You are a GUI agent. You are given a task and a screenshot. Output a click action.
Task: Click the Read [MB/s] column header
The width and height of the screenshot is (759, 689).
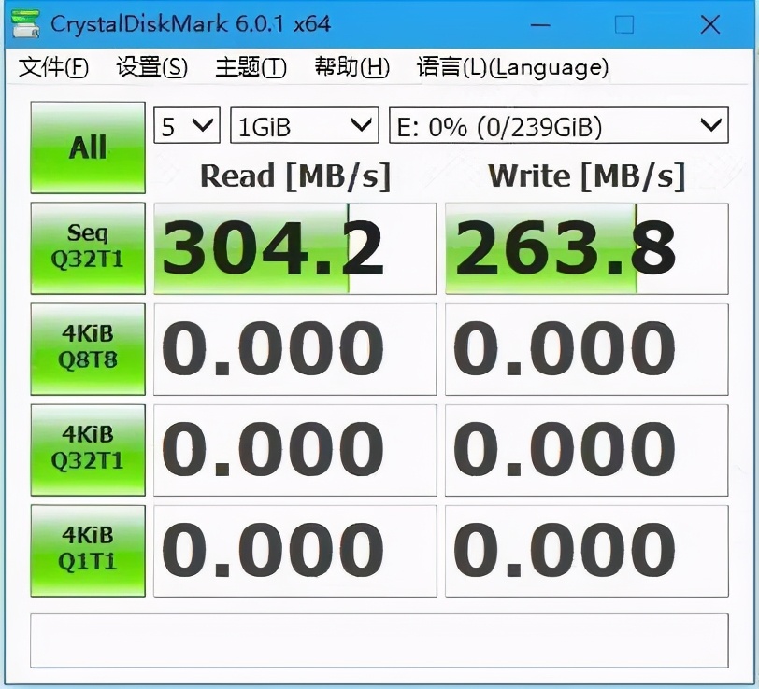(x=295, y=176)
